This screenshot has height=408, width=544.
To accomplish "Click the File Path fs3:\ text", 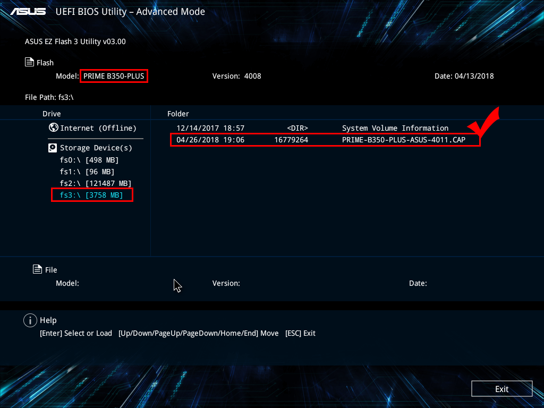I will coord(49,97).
